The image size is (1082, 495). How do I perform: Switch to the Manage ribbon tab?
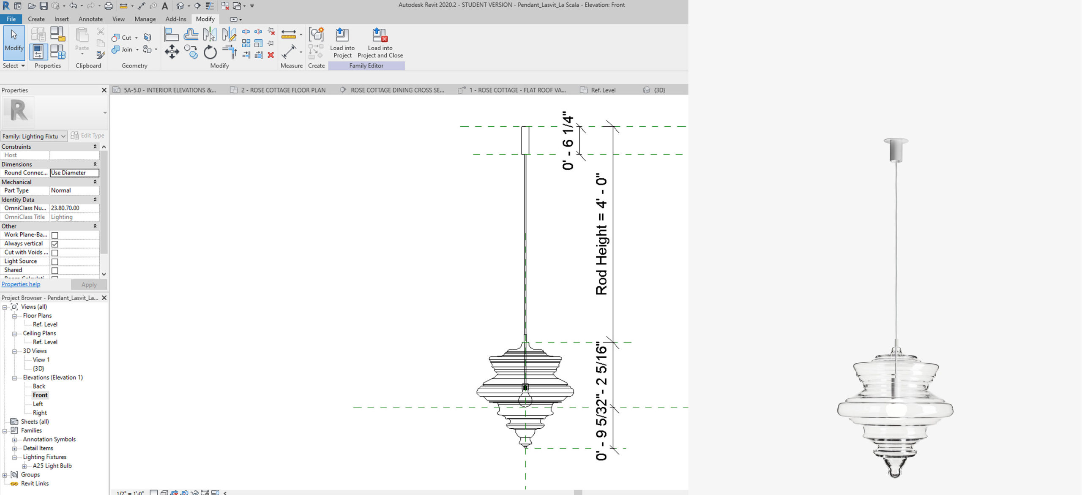coord(145,19)
